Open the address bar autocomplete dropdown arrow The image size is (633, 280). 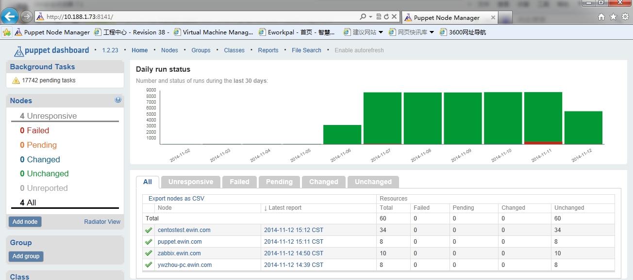point(371,16)
